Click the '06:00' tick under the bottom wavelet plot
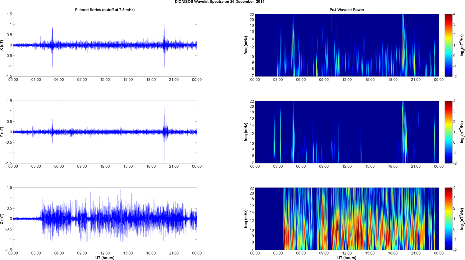 coord(301,253)
